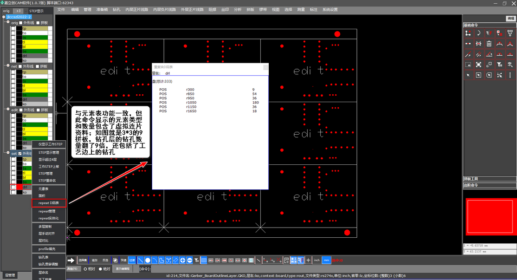Click the funnel filter icon in right panel
The height and width of the screenshot is (280, 517).
[499, 65]
